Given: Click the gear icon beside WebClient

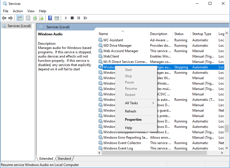Looking at the screenshot, I should point(100,56).
